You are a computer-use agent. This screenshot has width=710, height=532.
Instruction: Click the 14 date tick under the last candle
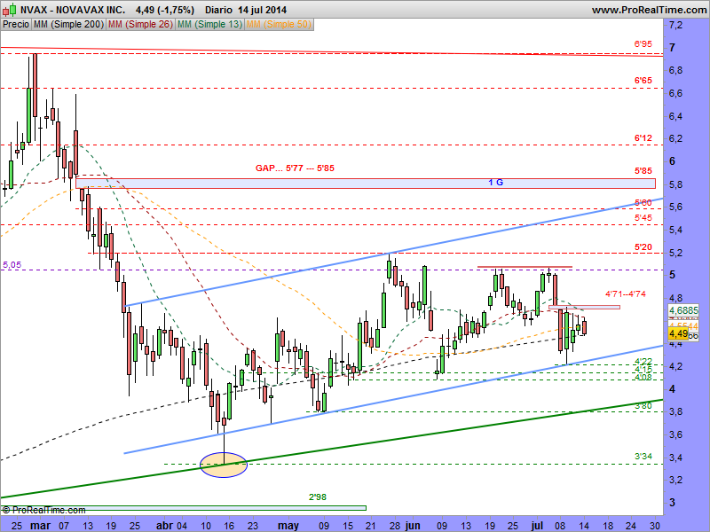(584, 526)
